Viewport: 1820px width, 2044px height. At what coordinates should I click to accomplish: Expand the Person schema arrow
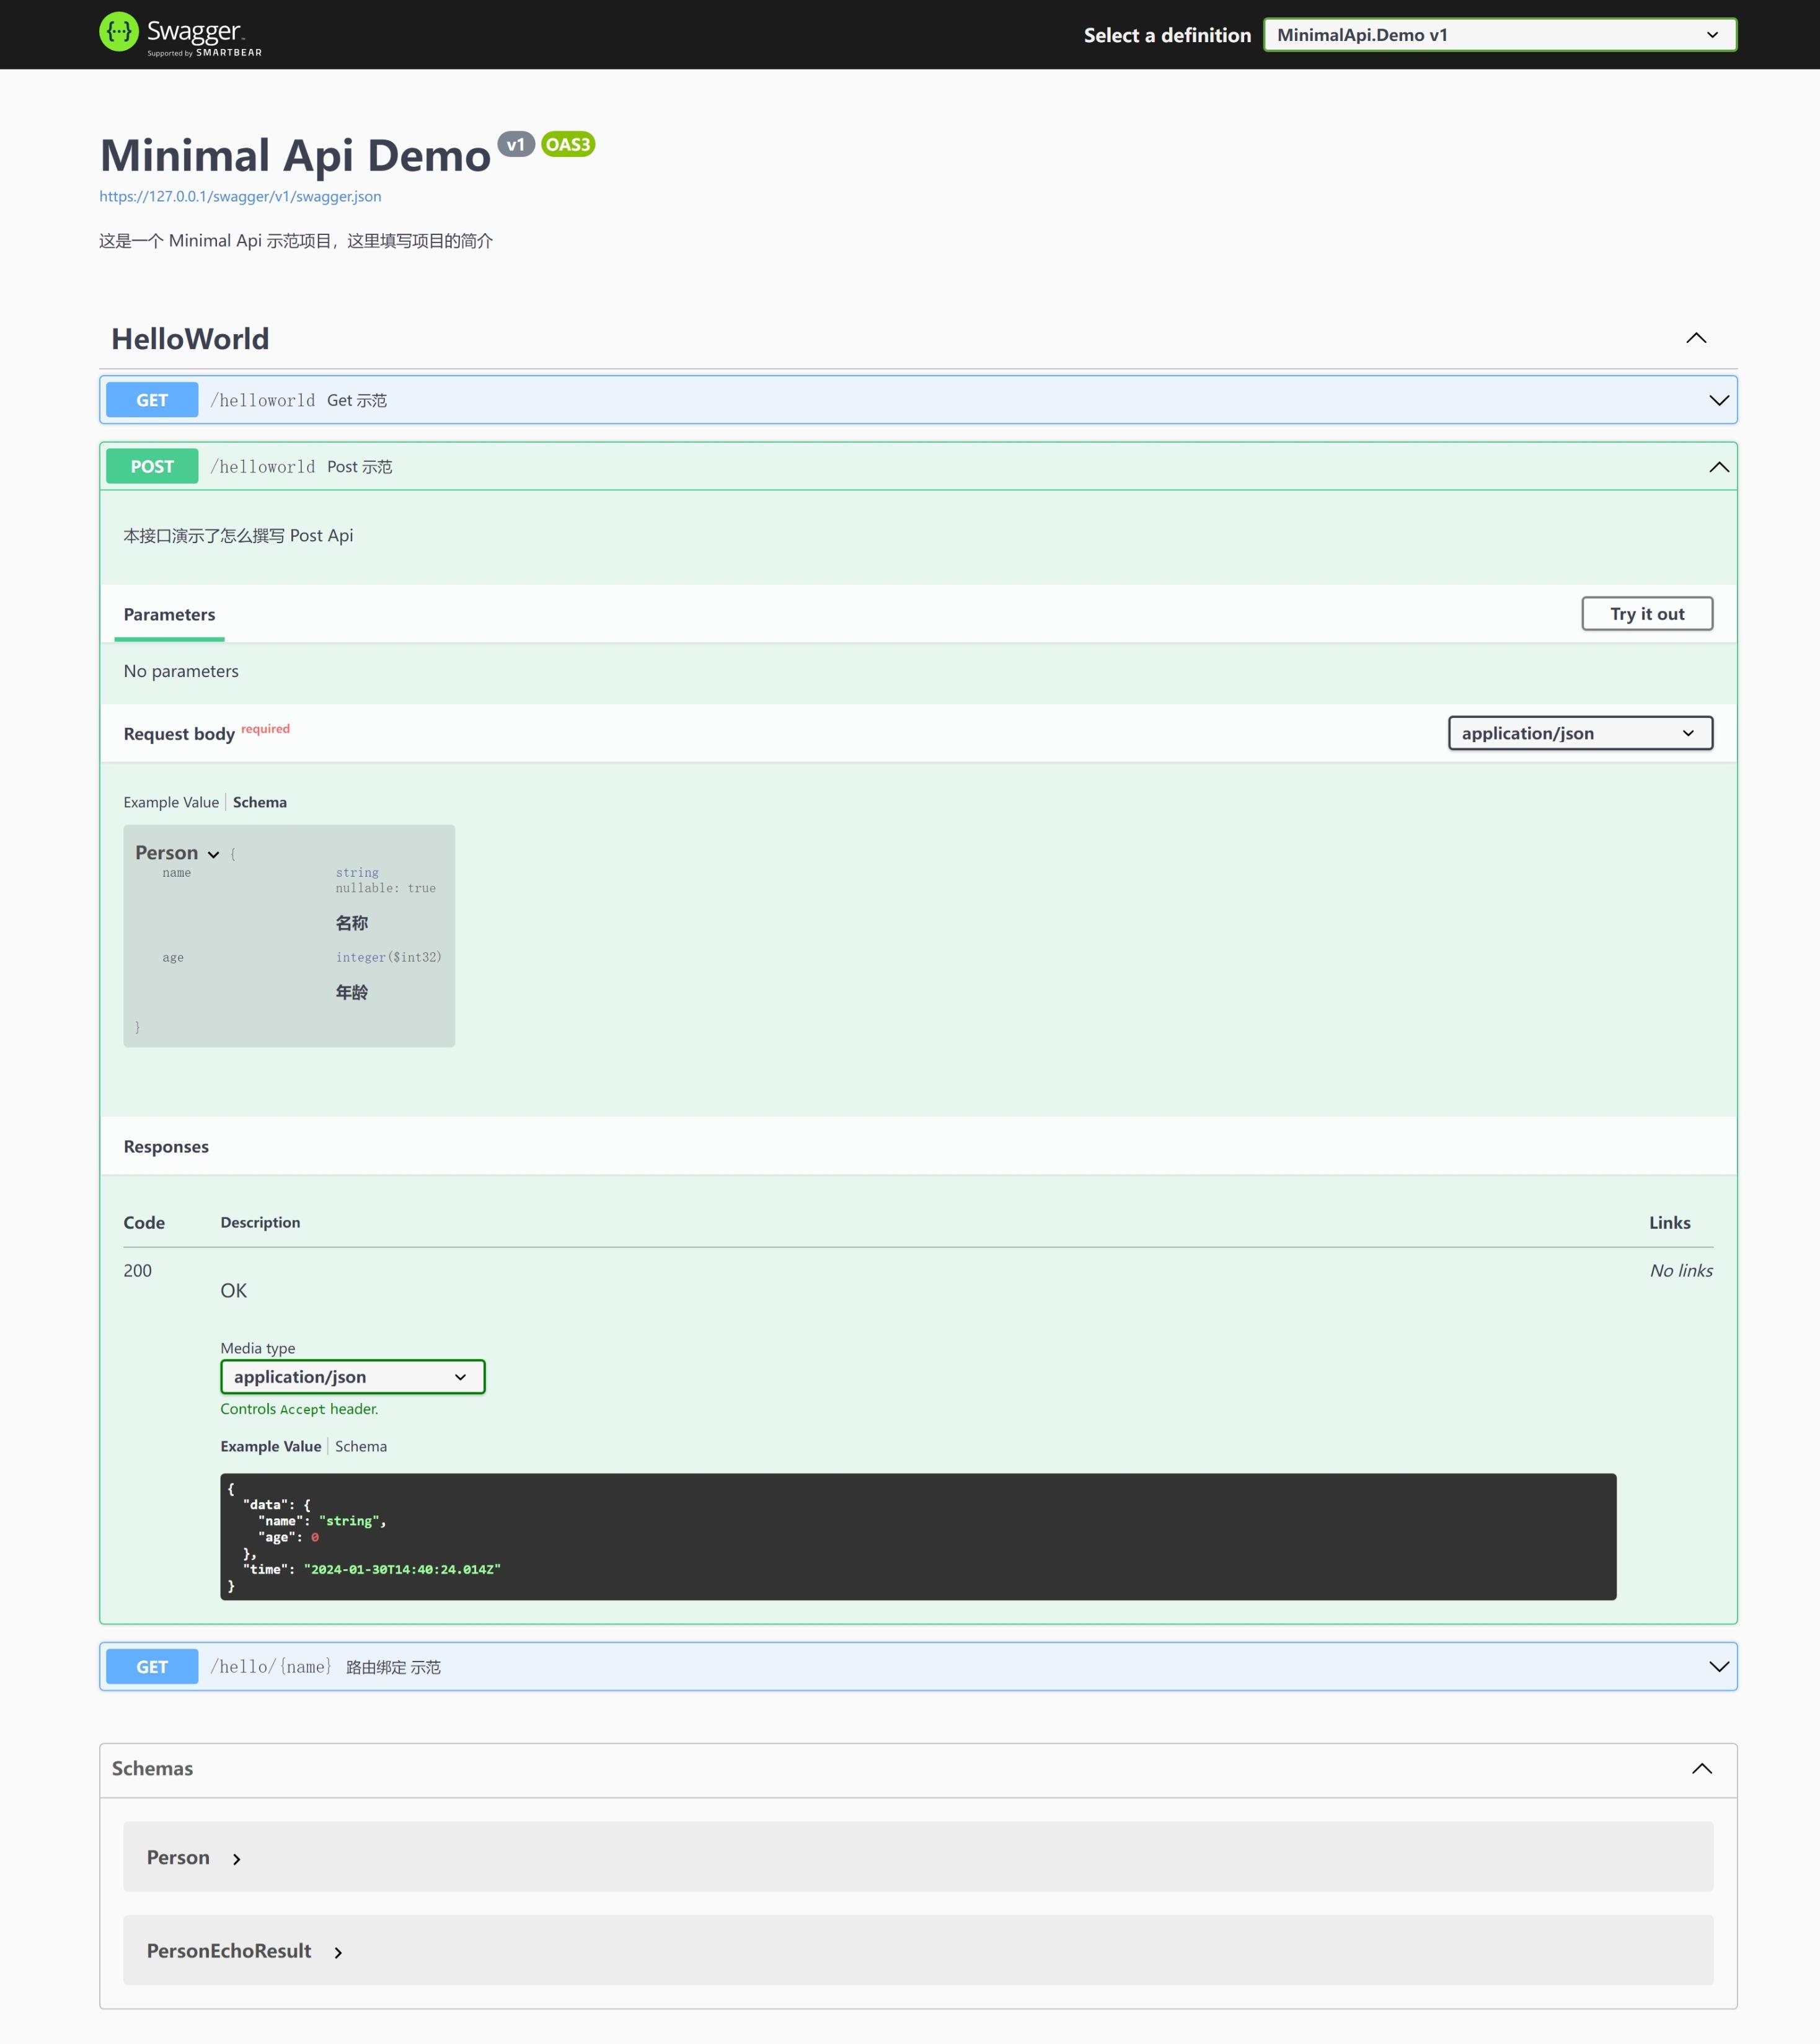coord(237,1859)
